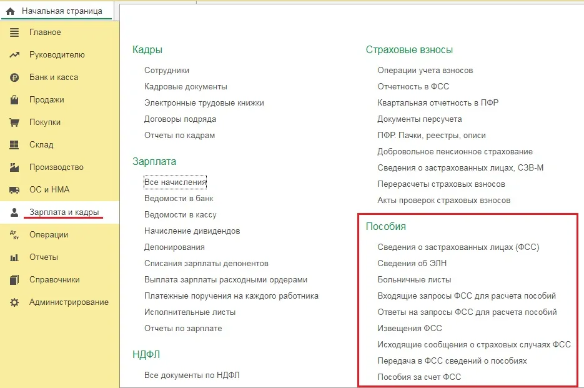The image size is (584, 388).
Task: Select the Продажи section
Action: point(47,100)
